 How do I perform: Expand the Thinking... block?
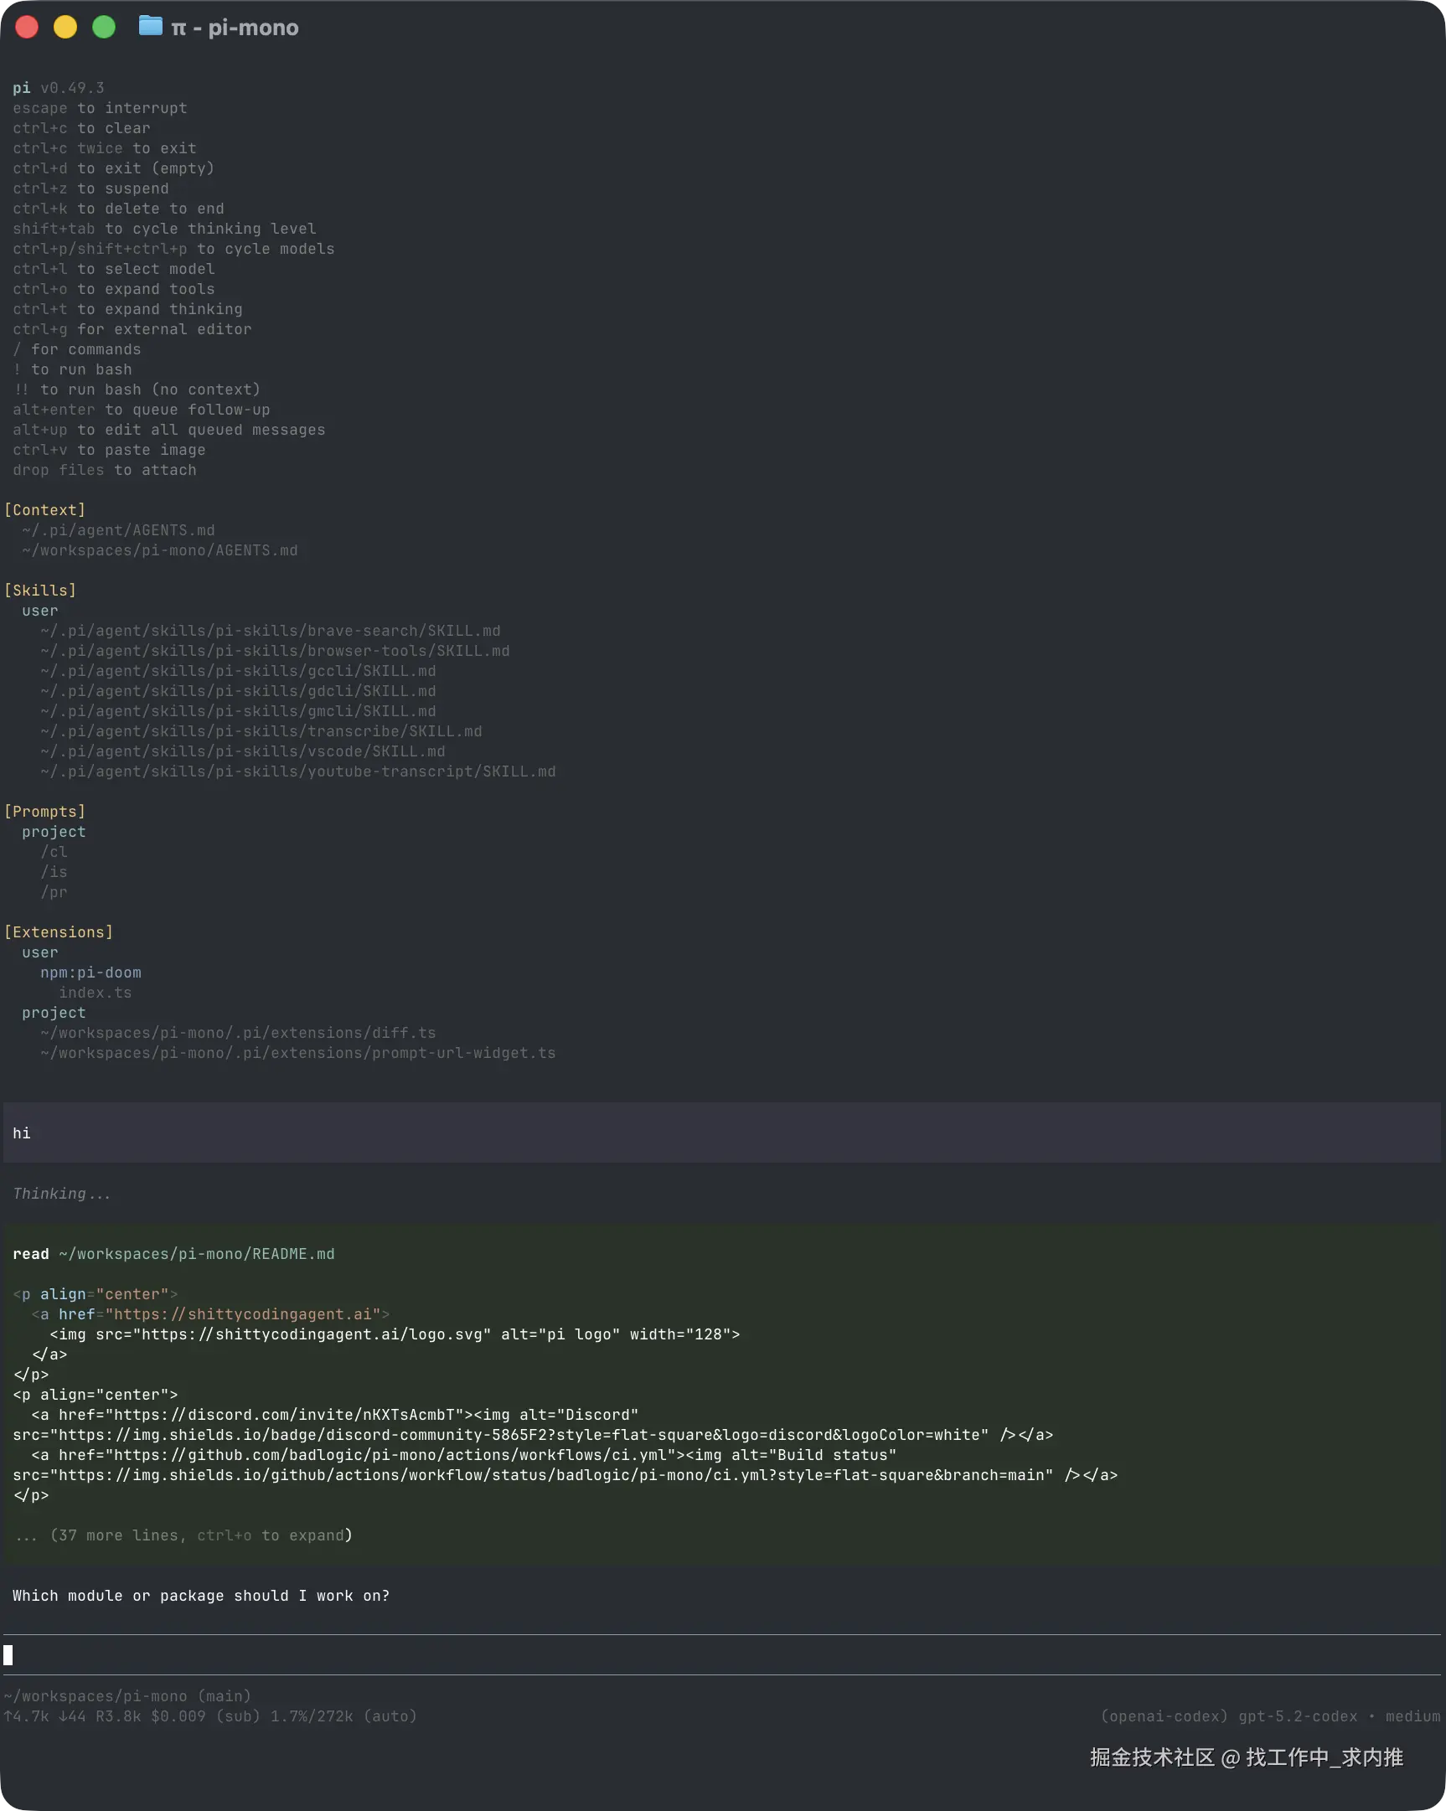[x=61, y=1194]
